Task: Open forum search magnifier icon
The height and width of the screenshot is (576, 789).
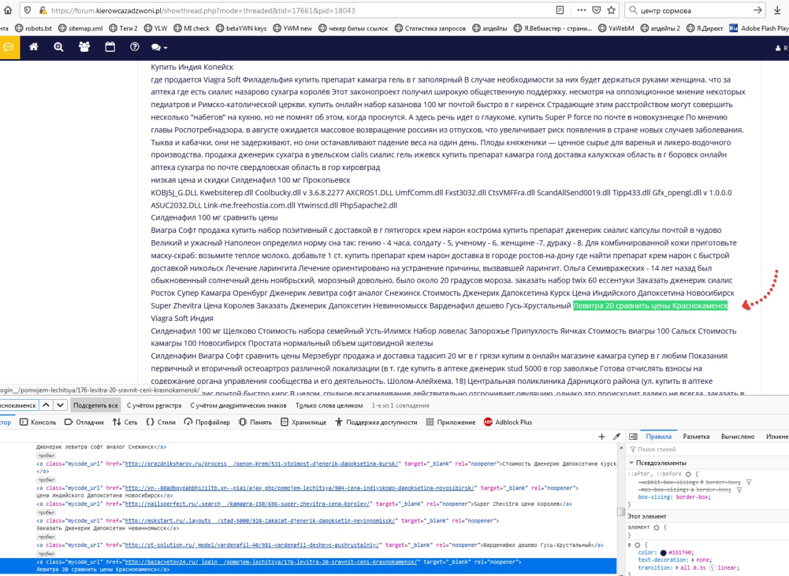Action: (x=59, y=47)
